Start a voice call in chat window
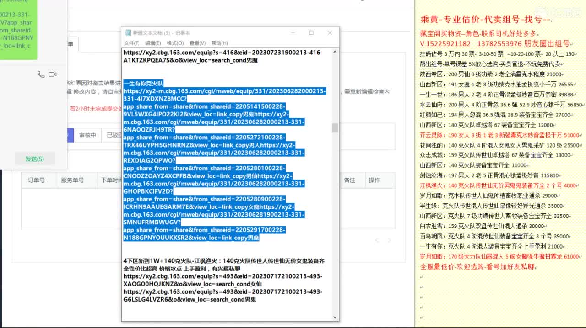This screenshot has height=328, width=586. pyautogui.click(x=41, y=74)
